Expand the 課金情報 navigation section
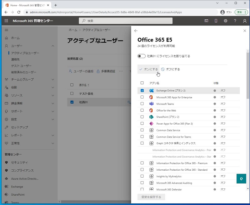This screenshot has width=250, height=205. (x=53, y=103)
